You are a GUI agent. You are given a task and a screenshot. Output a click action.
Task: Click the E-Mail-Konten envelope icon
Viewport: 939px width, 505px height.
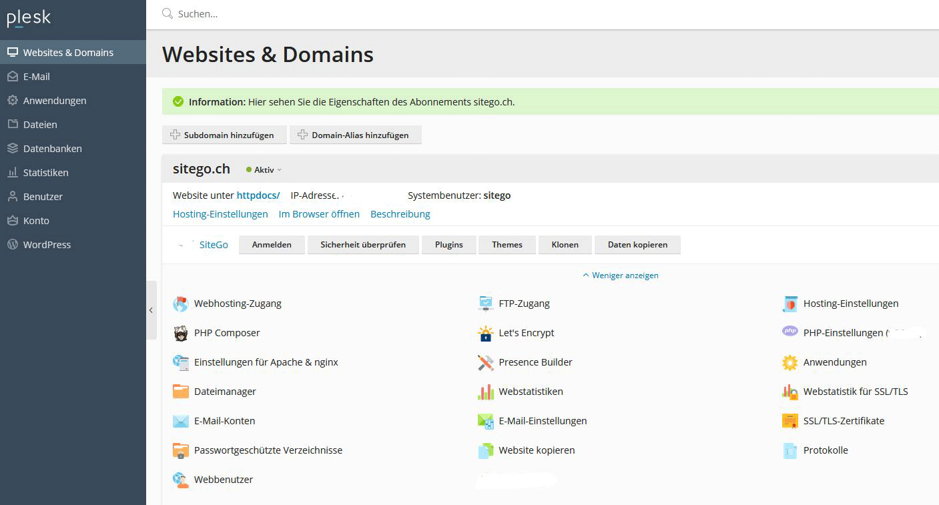pyautogui.click(x=181, y=421)
